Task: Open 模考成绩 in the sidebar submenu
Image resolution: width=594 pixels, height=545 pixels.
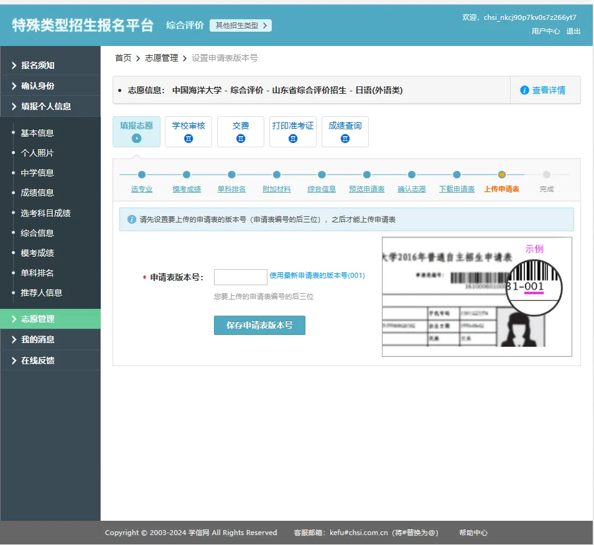Action: tap(37, 253)
